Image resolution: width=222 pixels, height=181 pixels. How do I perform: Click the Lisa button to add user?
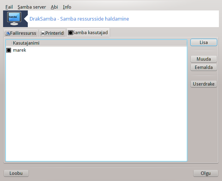203,42
